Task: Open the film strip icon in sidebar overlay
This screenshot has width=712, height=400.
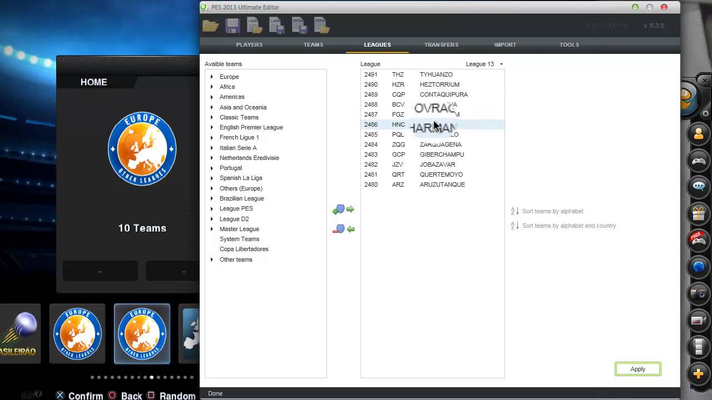Action: point(699,347)
